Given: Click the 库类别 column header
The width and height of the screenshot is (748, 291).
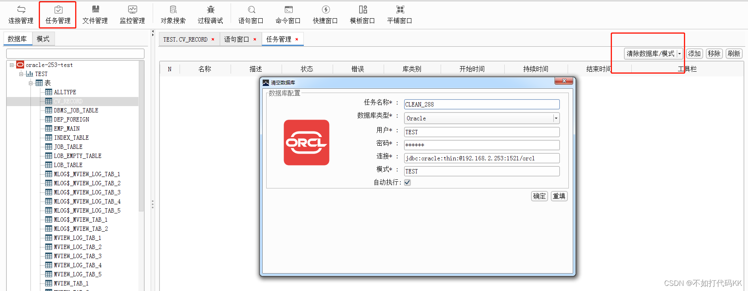Looking at the screenshot, I should coord(412,69).
